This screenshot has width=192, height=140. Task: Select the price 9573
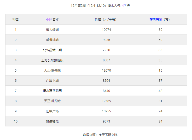pyautogui.click(x=106, y=121)
